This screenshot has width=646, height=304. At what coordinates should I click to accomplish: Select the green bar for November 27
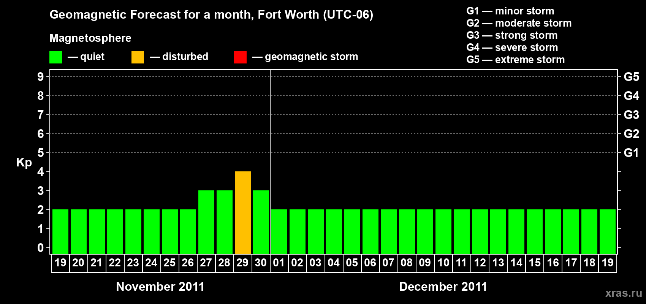(x=206, y=222)
